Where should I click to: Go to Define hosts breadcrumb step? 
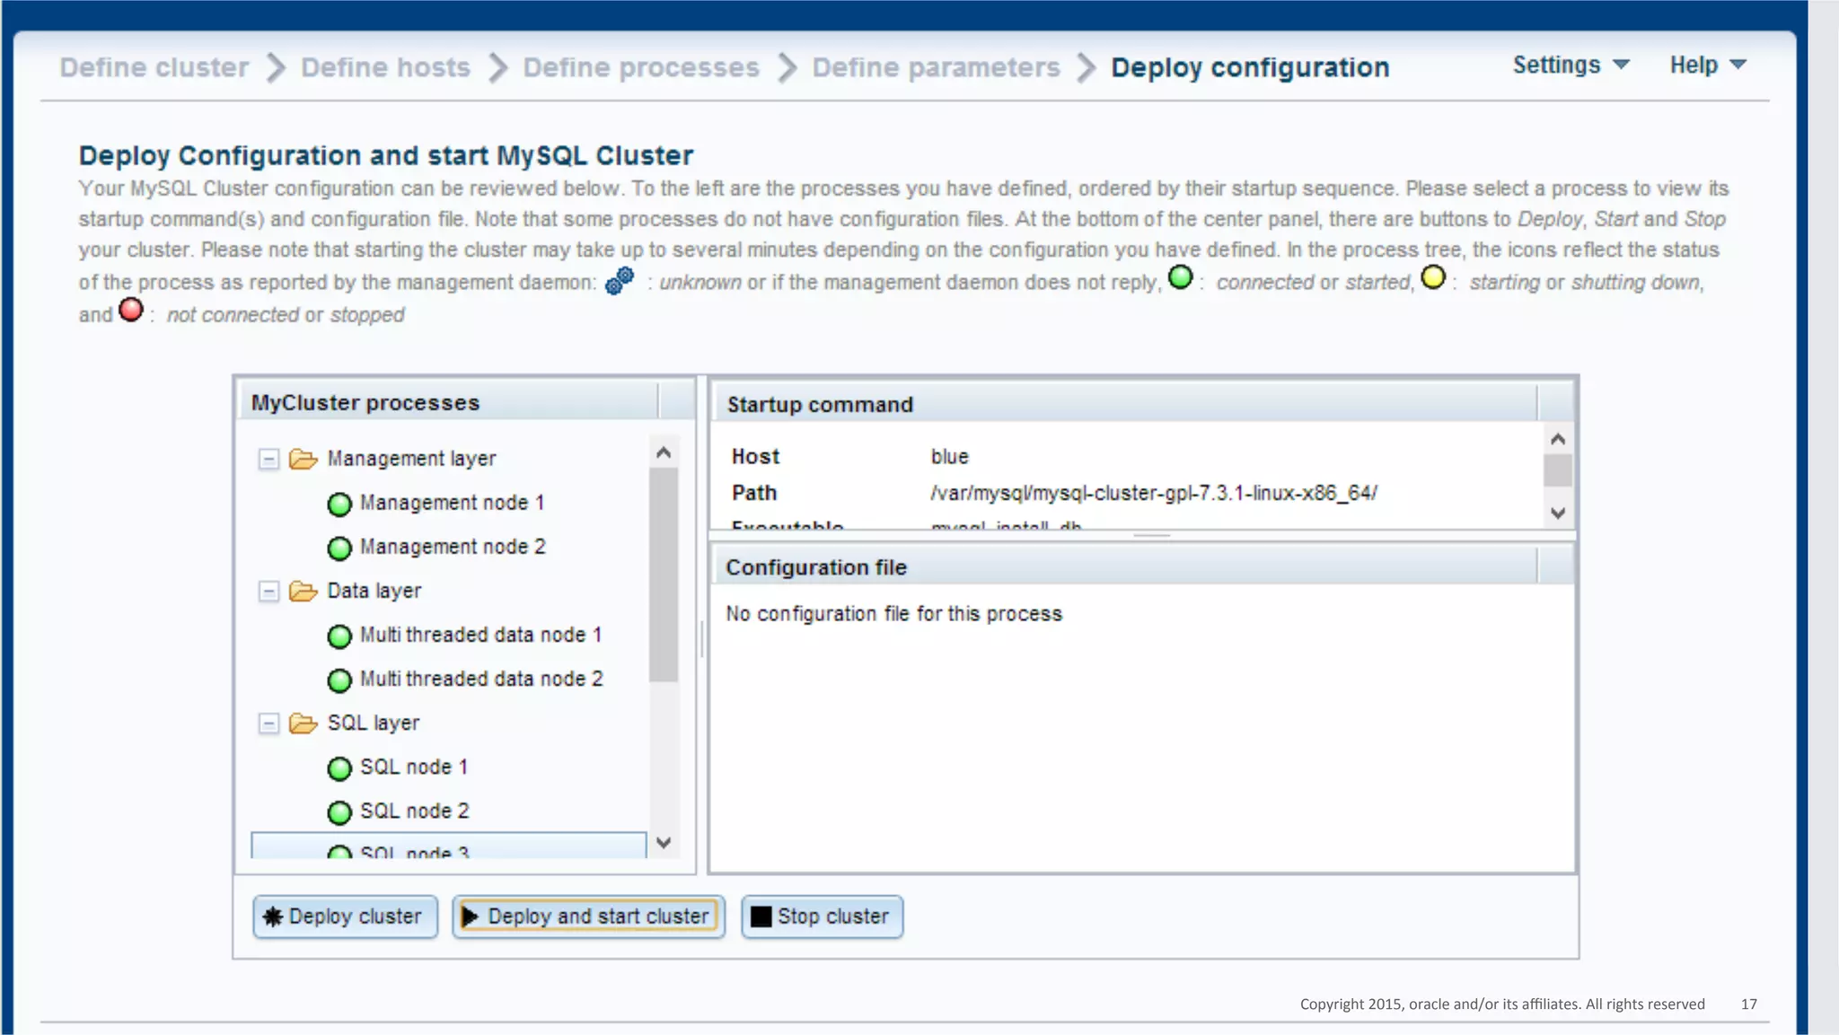(x=385, y=67)
